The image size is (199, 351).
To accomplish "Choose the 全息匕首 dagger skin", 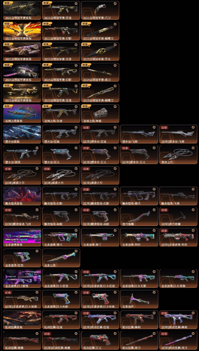I will click(x=61, y=258).
